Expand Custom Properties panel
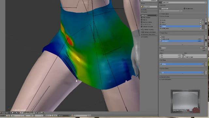Screen dimensions: 209x118 click(160, 80)
